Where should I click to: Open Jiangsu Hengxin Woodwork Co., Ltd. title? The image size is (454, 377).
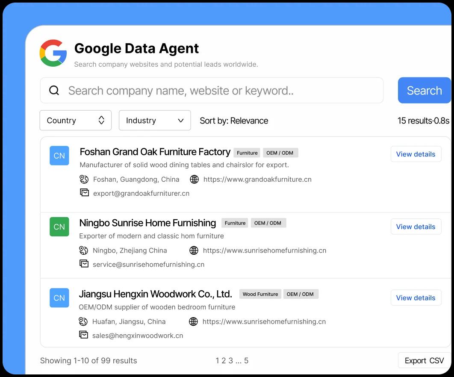[156, 294]
